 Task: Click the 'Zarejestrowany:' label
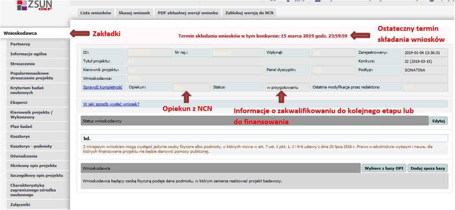(373, 53)
